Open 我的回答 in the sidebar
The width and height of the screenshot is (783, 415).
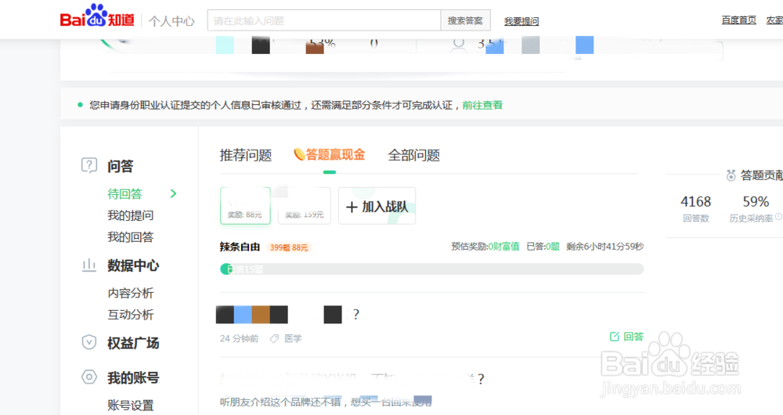click(130, 236)
